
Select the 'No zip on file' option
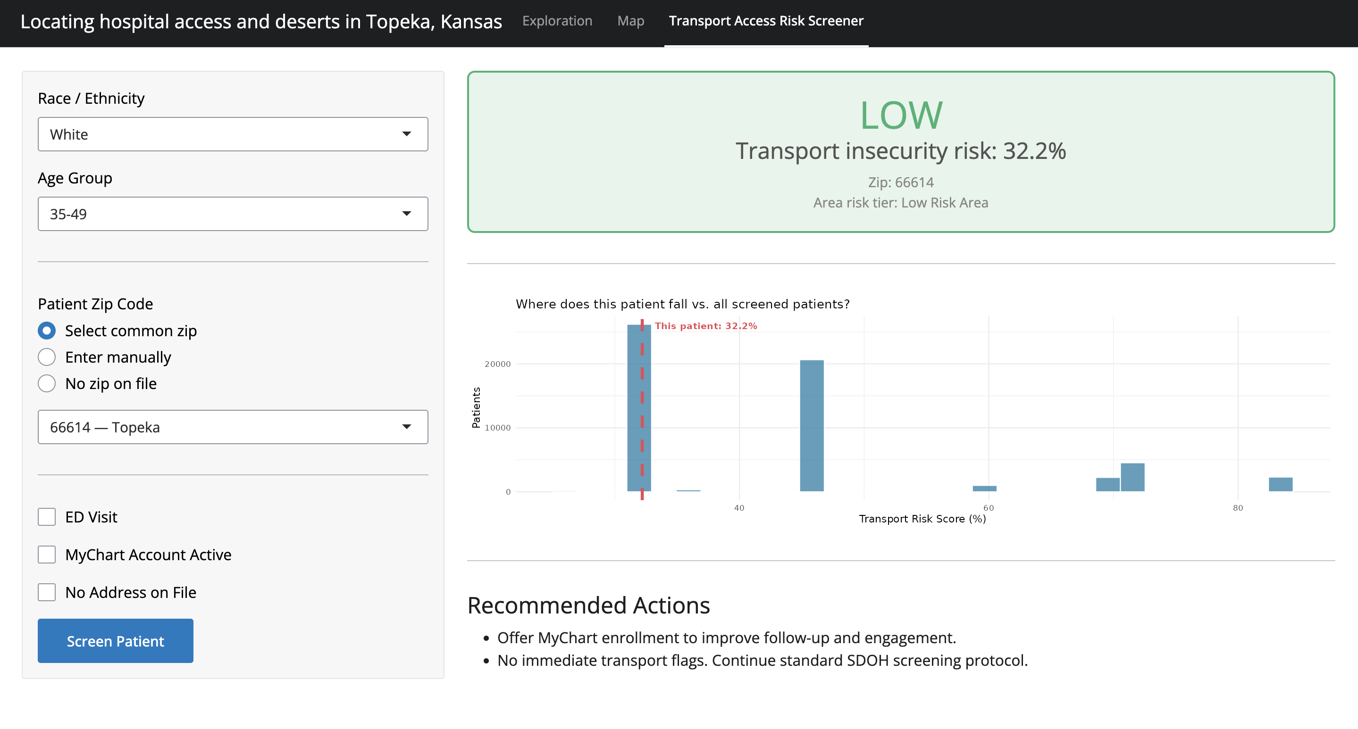pyautogui.click(x=47, y=383)
